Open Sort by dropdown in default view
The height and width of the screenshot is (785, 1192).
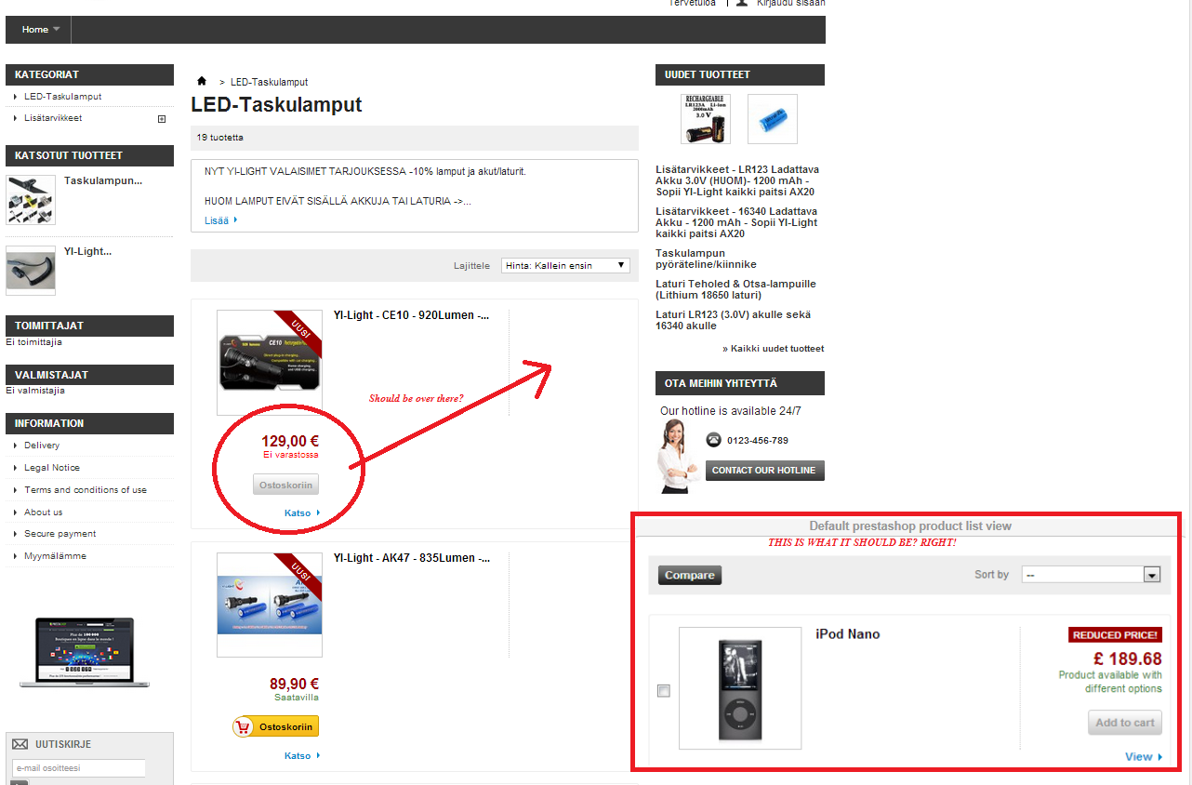click(1092, 575)
